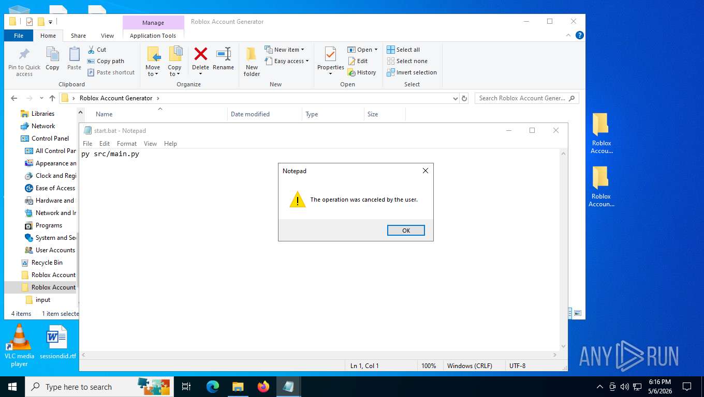Go back in Explorer navigation
The image size is (704, 397).
pyautogui.click(x=14, y=98)
